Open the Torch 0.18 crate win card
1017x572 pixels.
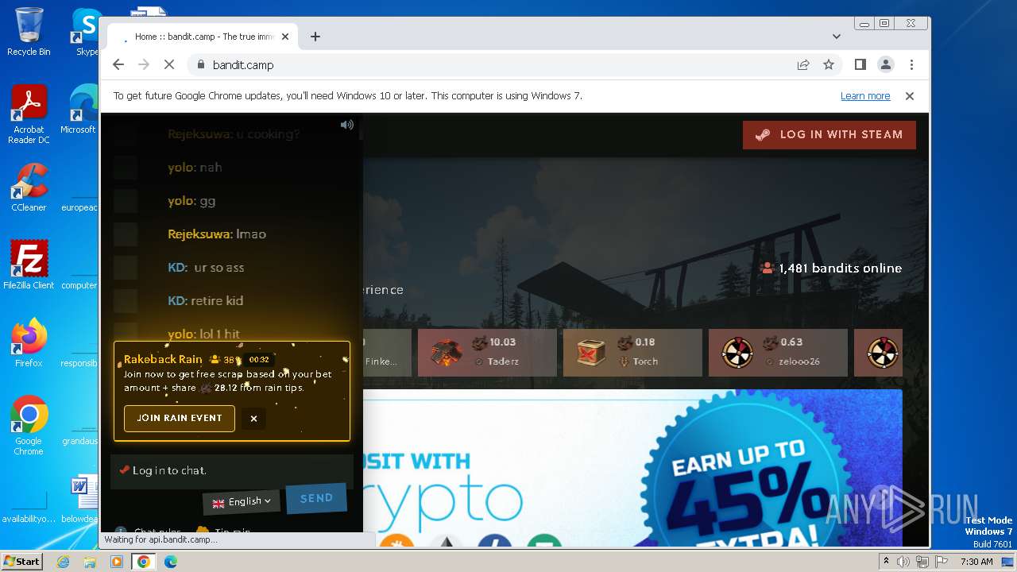pyautogui.click(x=632, y=352)
